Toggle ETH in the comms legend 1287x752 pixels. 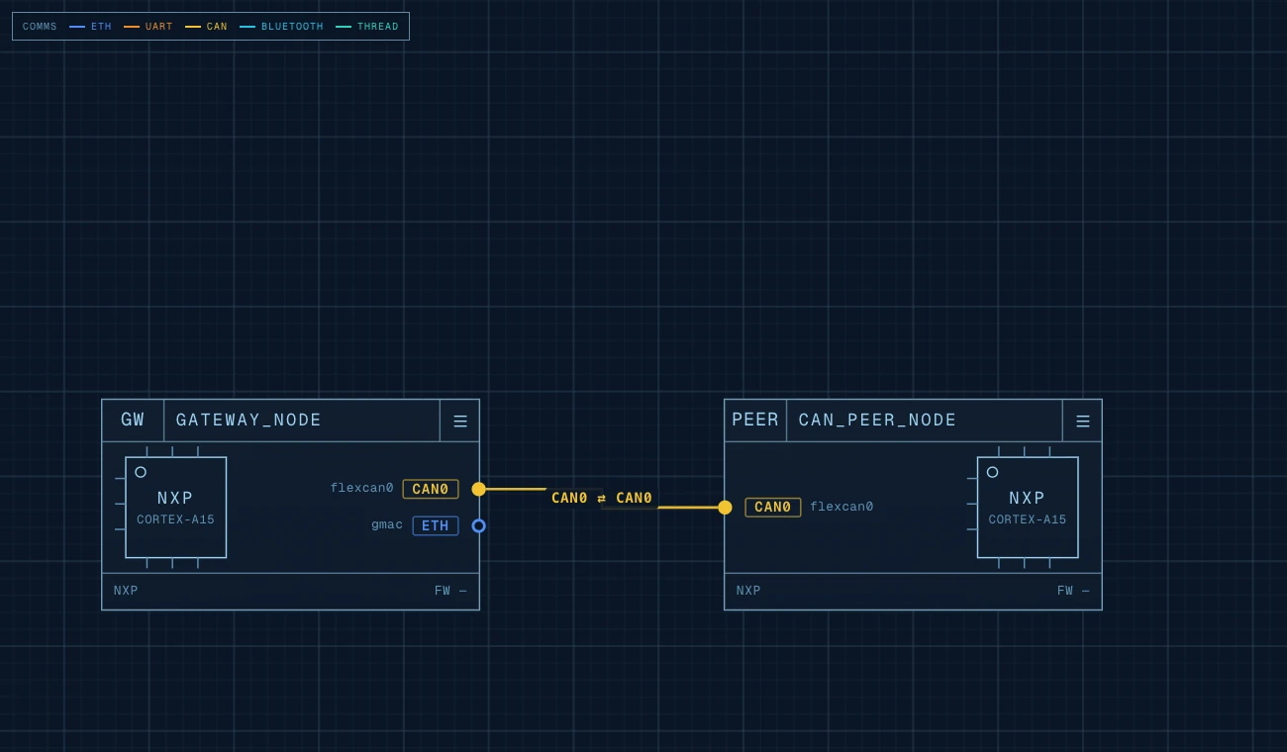[x=91, y=27]
